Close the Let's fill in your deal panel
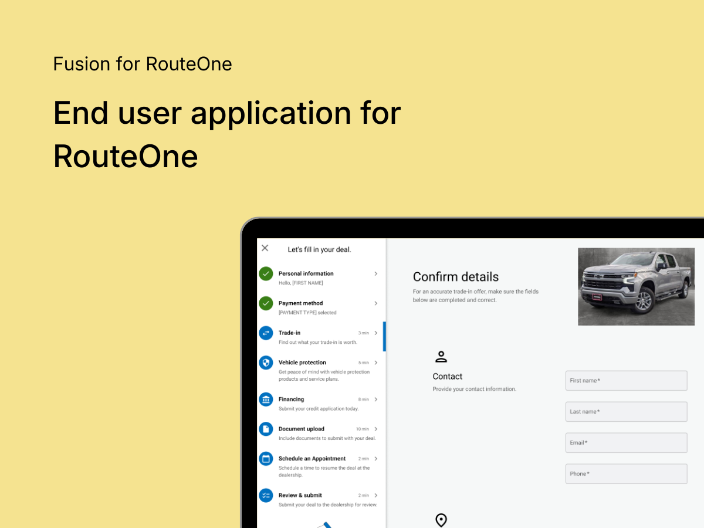 click(x=265, y=248)
